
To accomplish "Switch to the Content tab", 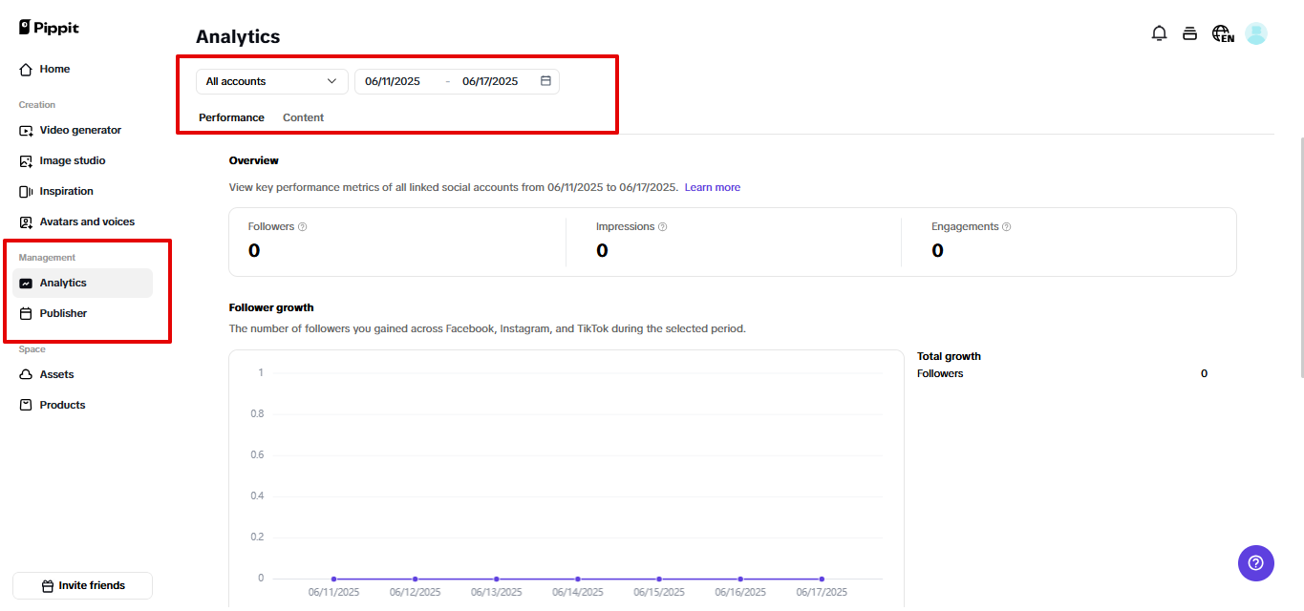I will point(303,116).
